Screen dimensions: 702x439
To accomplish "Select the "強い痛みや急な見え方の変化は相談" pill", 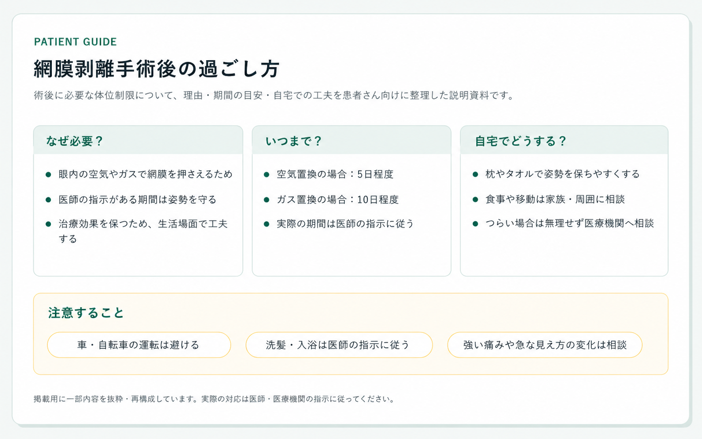I will [x=545, y=345].
